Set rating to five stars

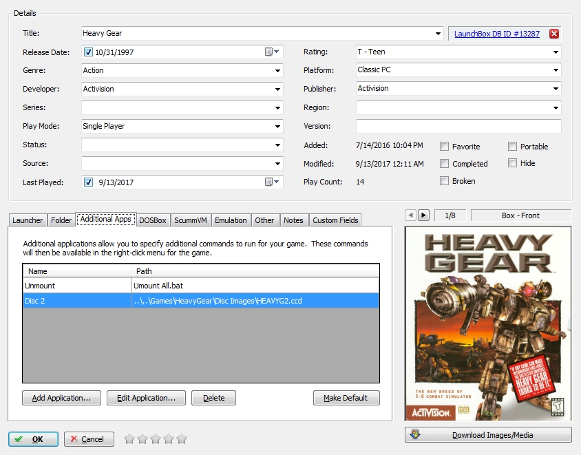182,439
